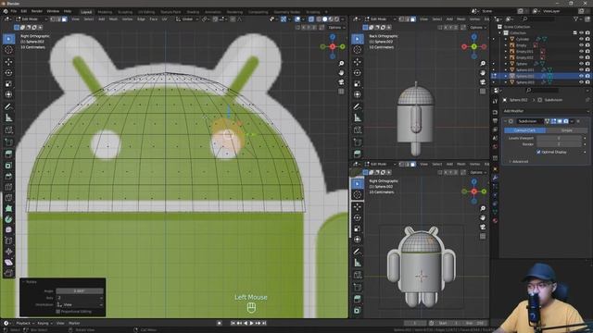The image size is (593, 333).
Task: Open the Window menu
Action: coord(53,11)
